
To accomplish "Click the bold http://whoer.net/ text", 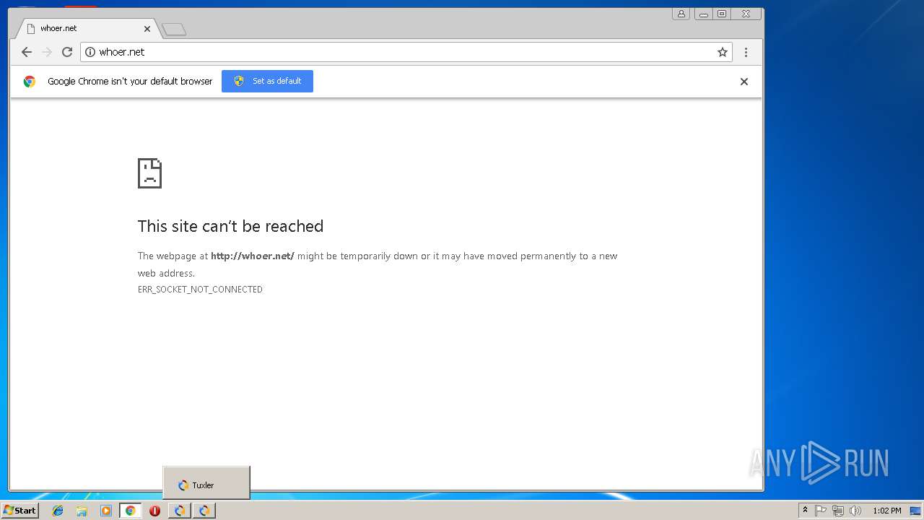I will [x=252, y=256].
